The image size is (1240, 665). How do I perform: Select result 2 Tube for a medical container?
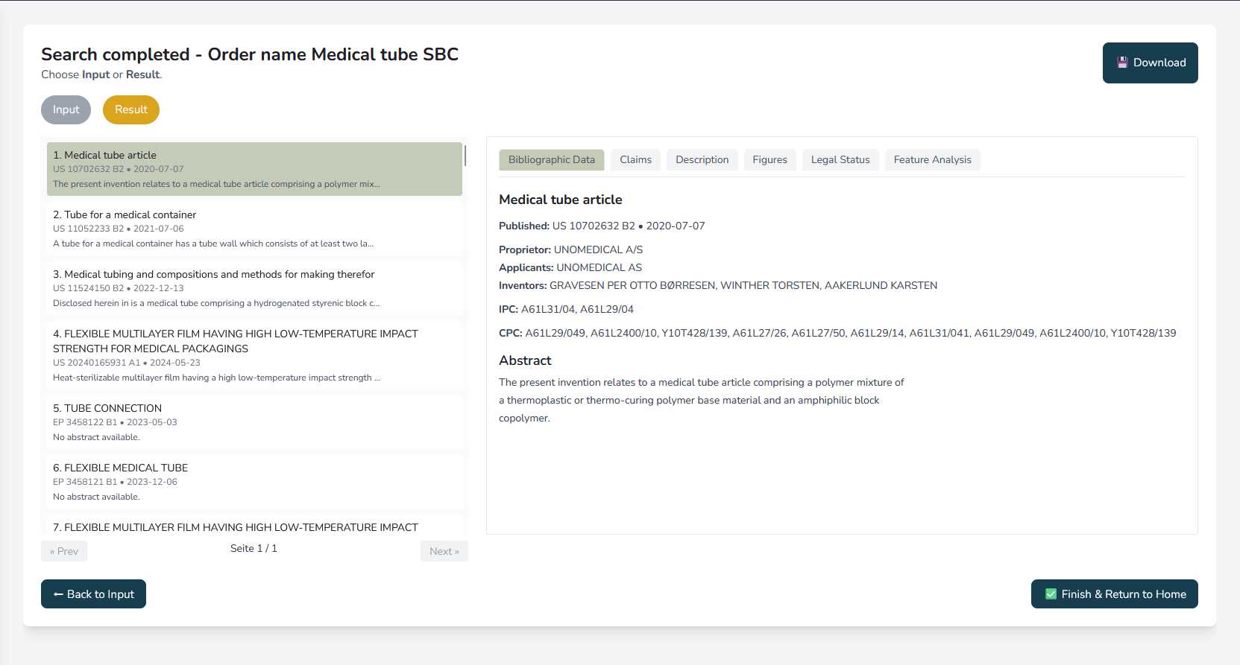click(254, 229)
